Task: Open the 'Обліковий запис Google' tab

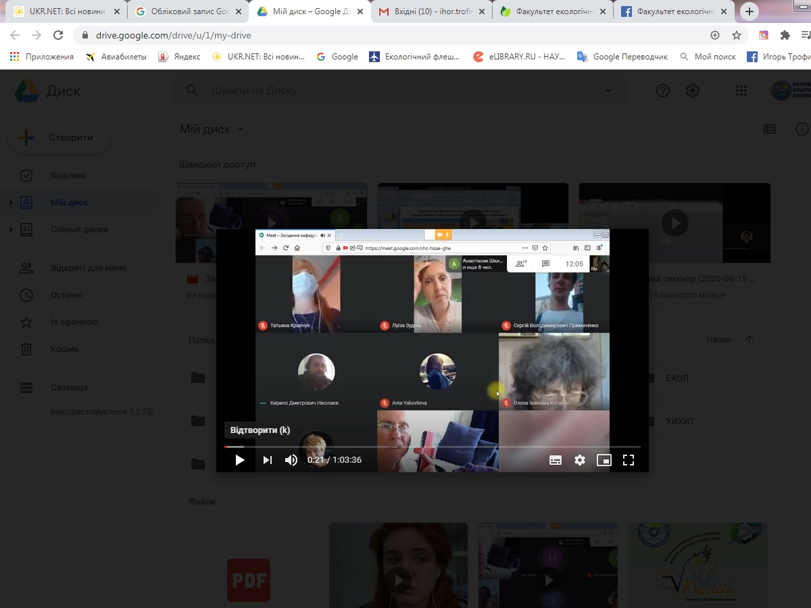Action: click(x=188, y=11)
